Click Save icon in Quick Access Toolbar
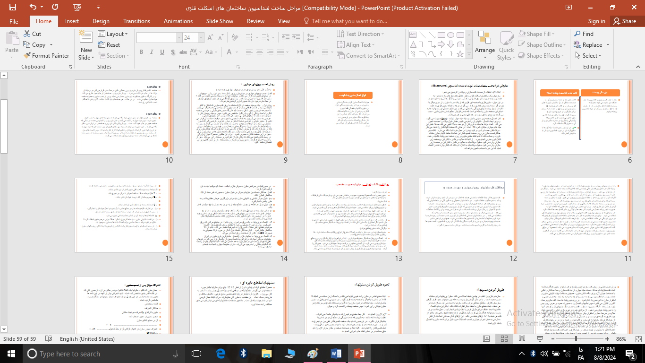Screen dimensions: 645x363 (x=12, y=7)
